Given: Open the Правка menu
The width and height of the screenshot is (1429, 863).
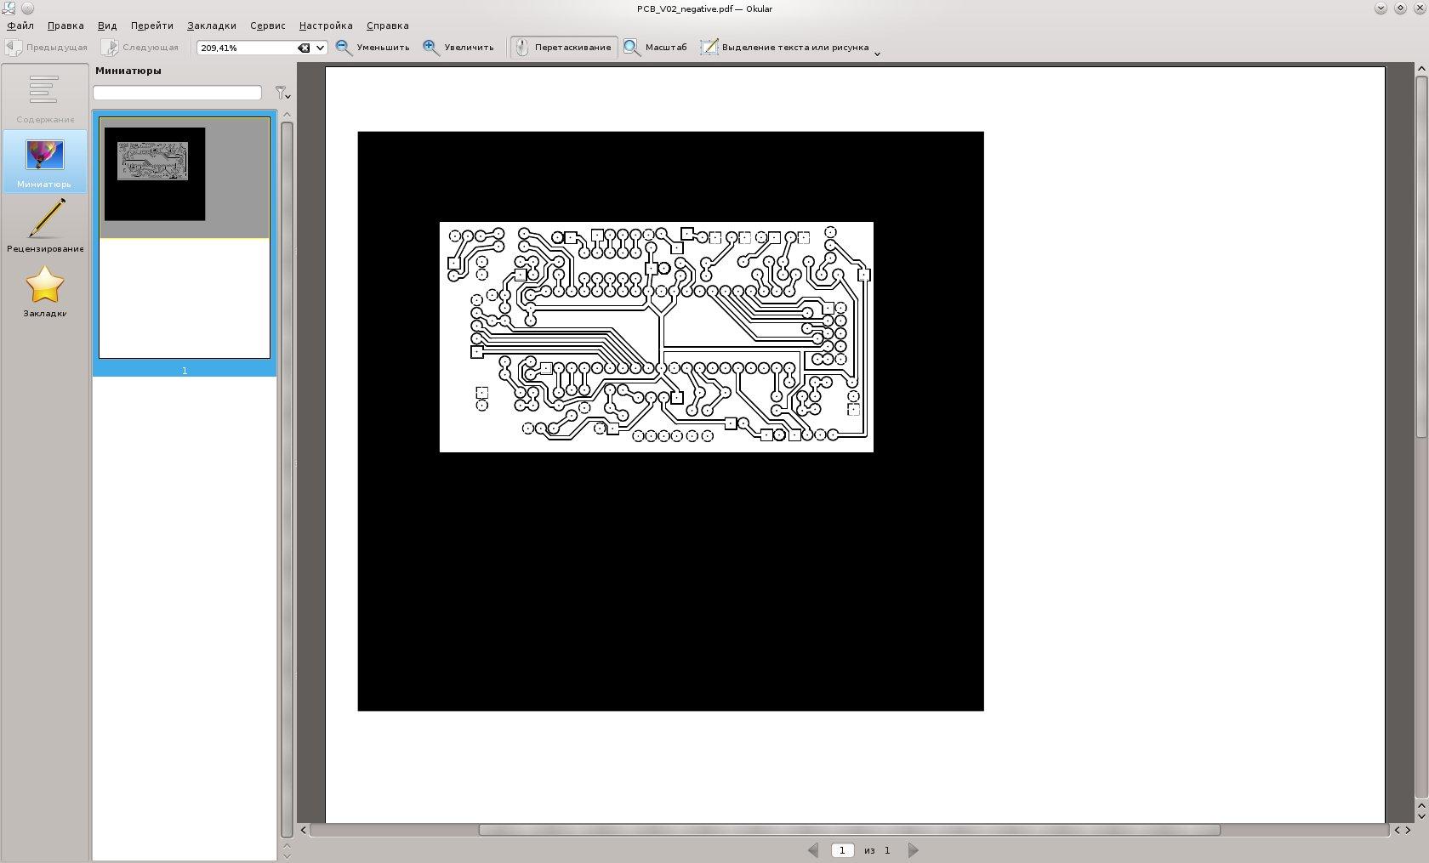Looking at the screenshot, I should pos(65,26).
